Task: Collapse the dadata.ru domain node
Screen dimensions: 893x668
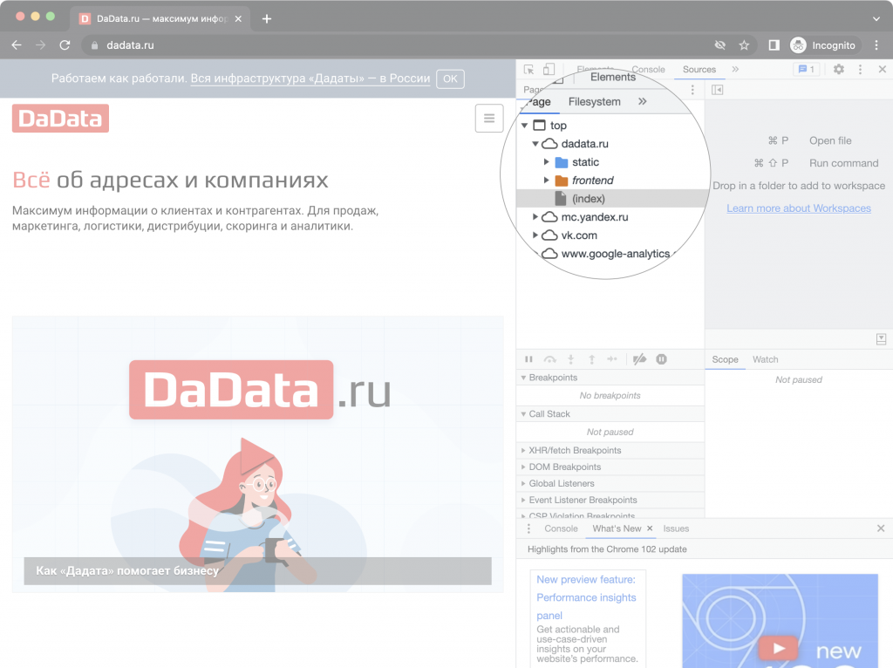Action: click(x=535, y=144)
